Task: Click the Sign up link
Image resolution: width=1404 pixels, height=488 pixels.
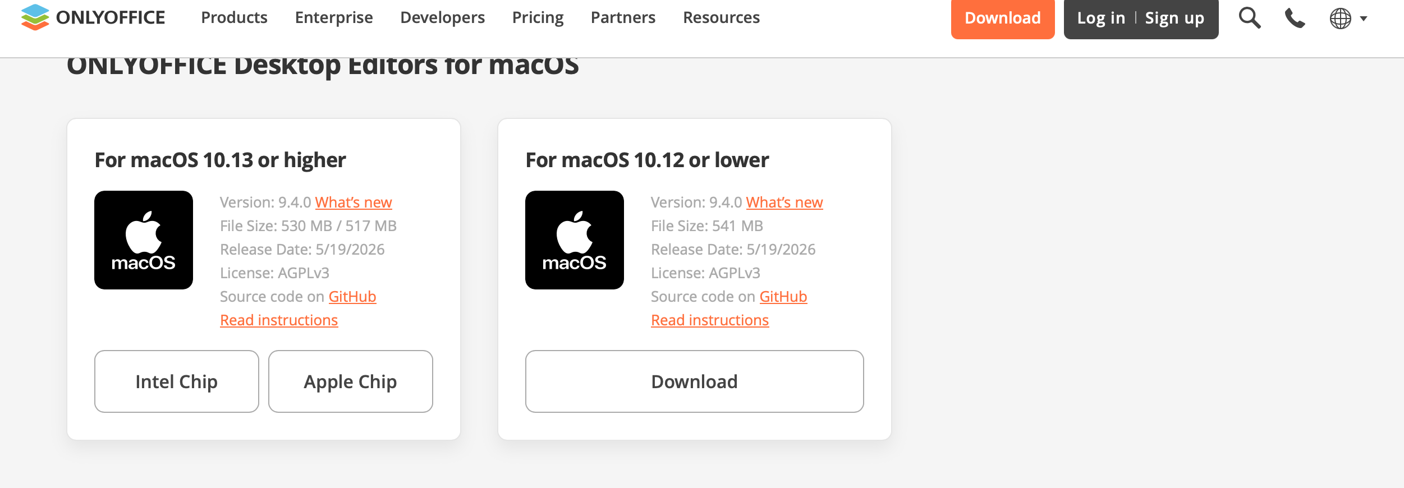Action: tap(1174, 18)
